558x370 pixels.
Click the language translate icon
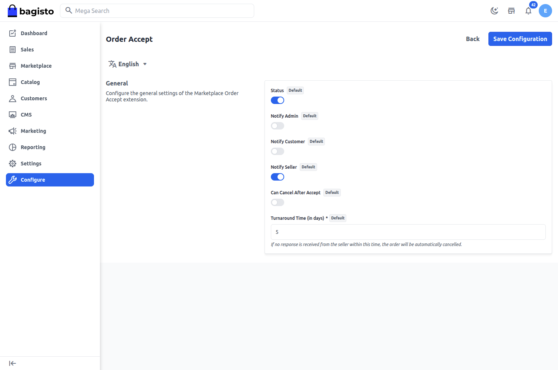click(112, 64)
